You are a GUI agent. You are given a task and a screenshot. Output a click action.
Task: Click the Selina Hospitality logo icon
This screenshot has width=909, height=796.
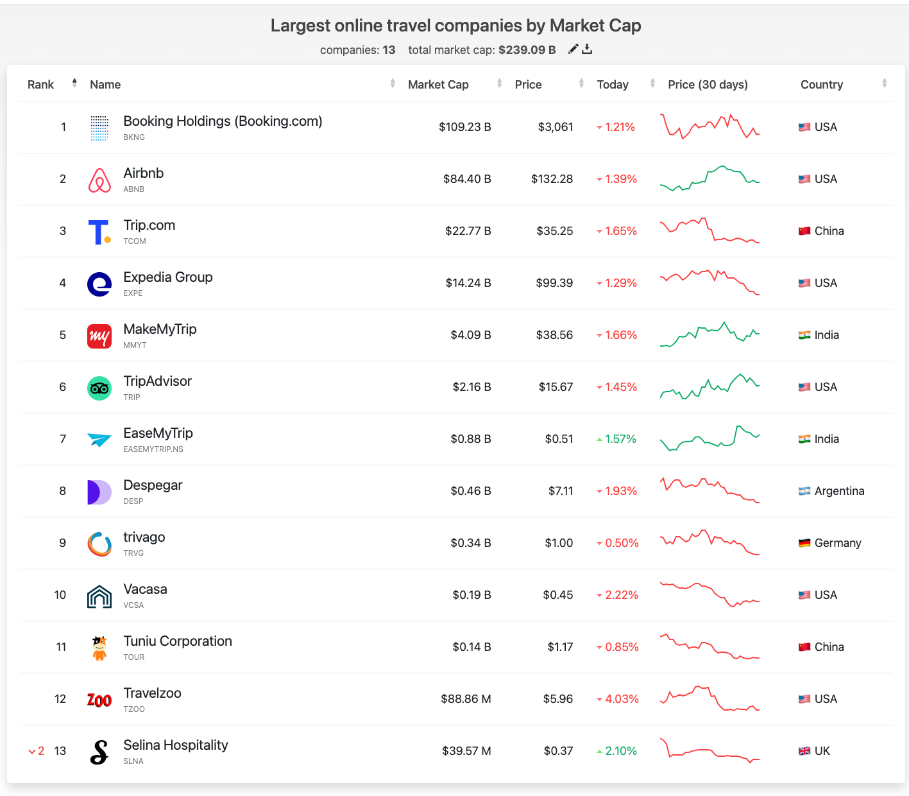(x=99, y=752)
